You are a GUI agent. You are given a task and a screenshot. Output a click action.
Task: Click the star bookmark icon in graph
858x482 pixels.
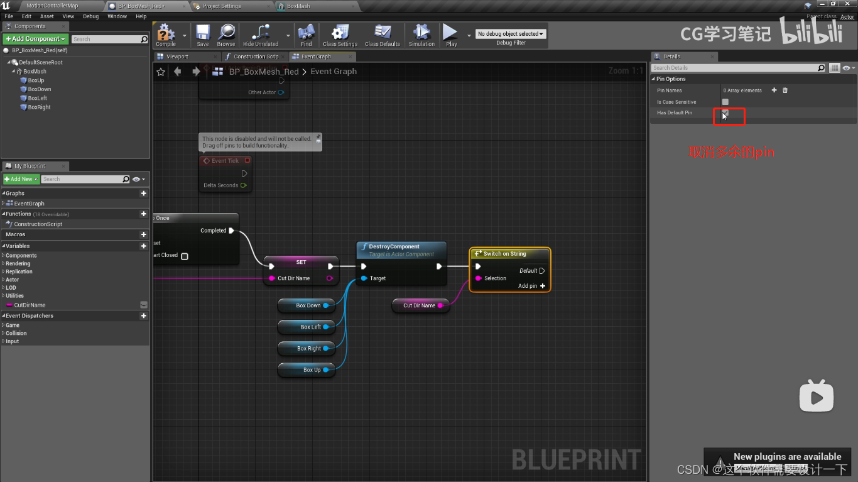click(161, 72)
